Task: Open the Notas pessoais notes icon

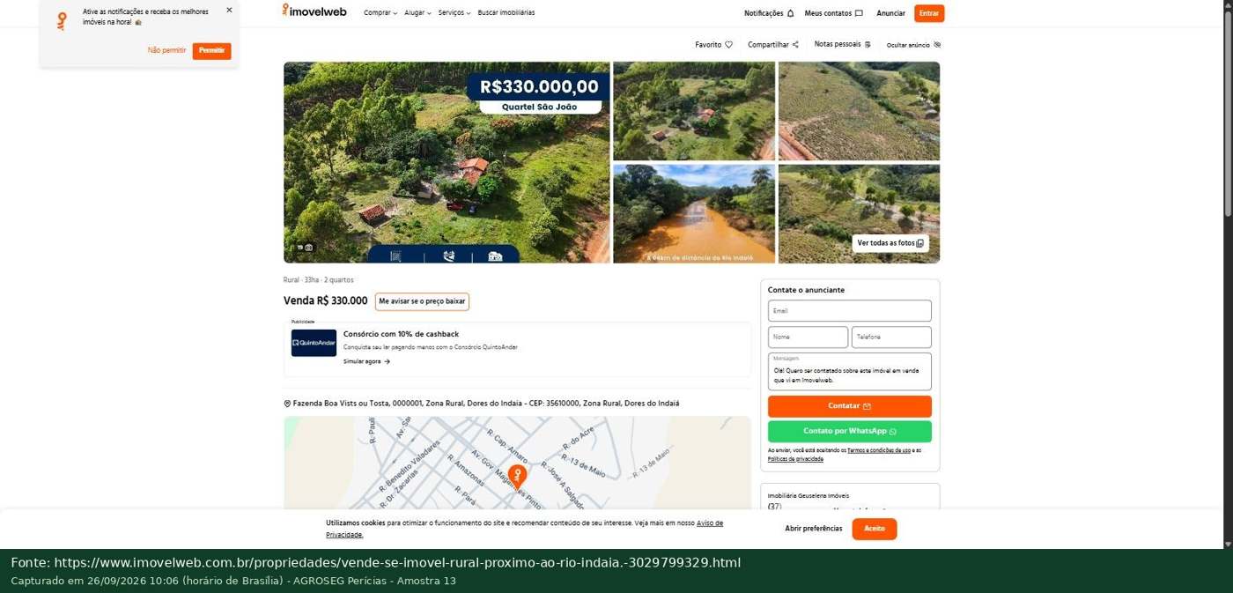Action: 868,45
